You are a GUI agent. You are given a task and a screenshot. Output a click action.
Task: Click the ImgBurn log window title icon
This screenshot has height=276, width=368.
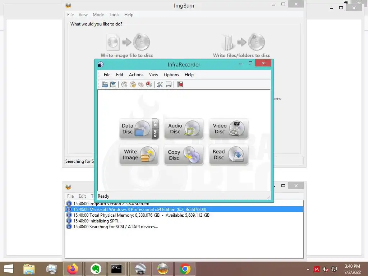pyautogui.click(x=68, y=187)
